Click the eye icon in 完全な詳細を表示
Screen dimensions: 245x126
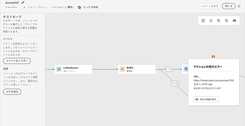pos(197,100)
